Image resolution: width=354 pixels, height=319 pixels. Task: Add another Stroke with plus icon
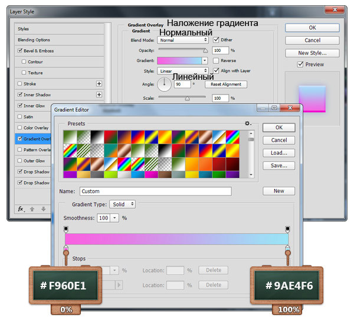click(x=99, y=84)
